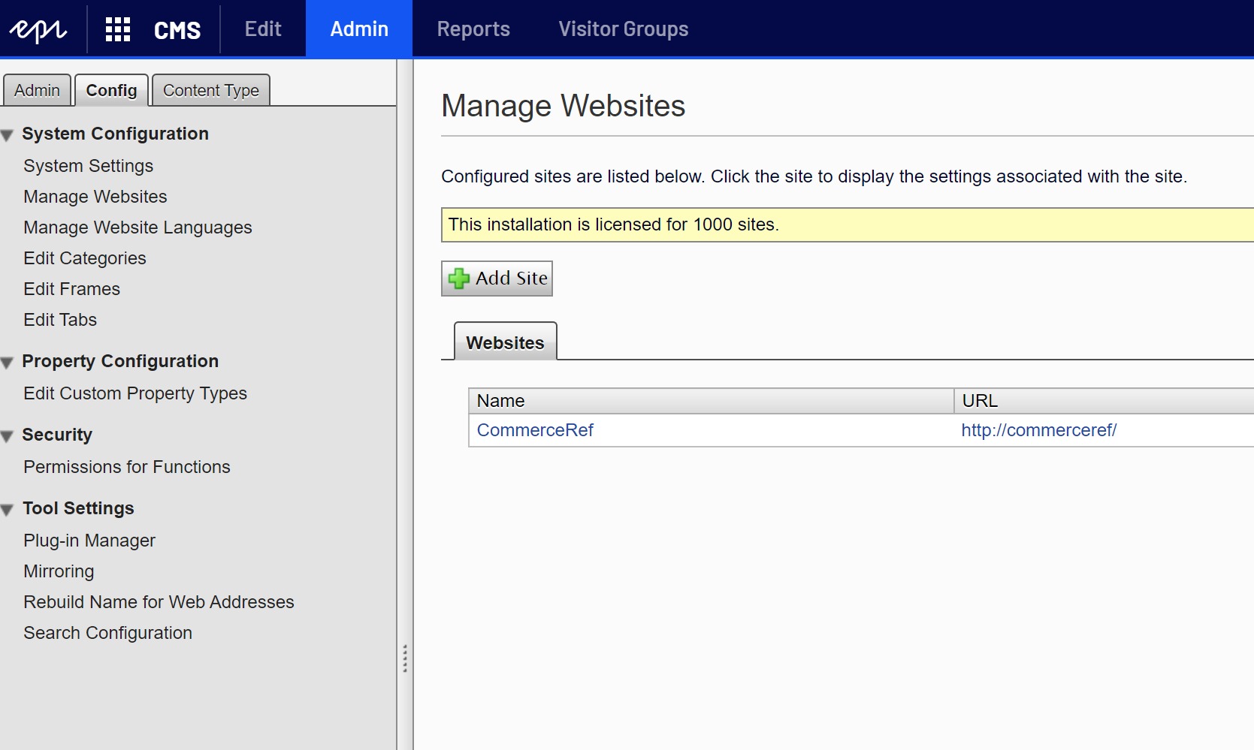Open the Reports top menu
The width and height of the screenshot is (1254, 750).
pos(473,29)
